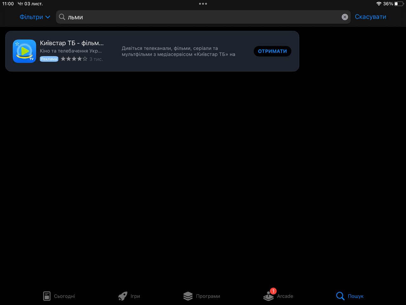Click the magnifier icon in search field
Screen dimensions: 406x305
(62, 17)
